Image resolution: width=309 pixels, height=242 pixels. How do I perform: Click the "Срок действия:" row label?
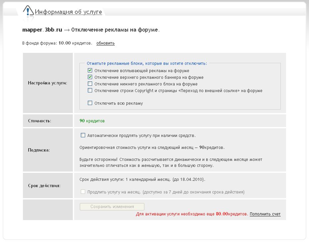44,185
